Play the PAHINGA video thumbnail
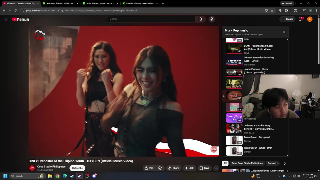320x180 pixels. tap(234, 84)
